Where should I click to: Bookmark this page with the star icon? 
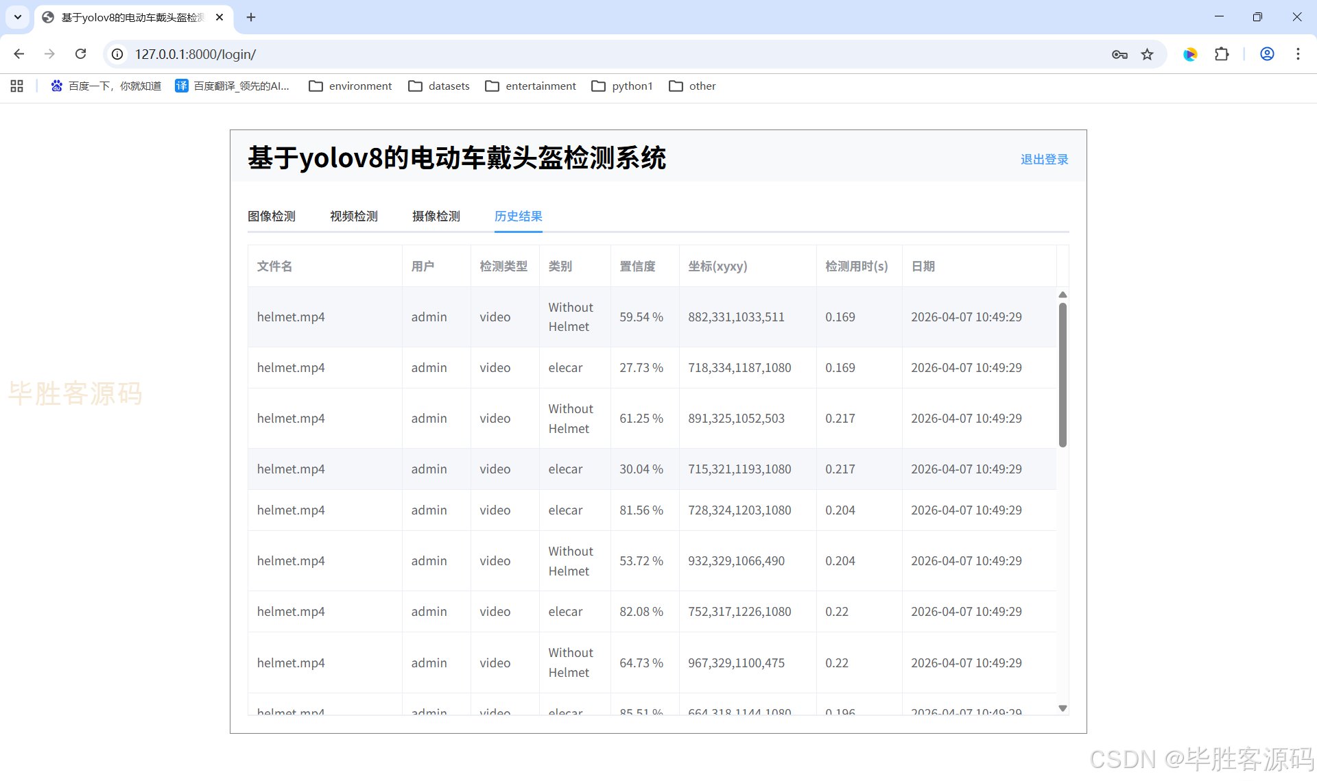[1147, 54]
